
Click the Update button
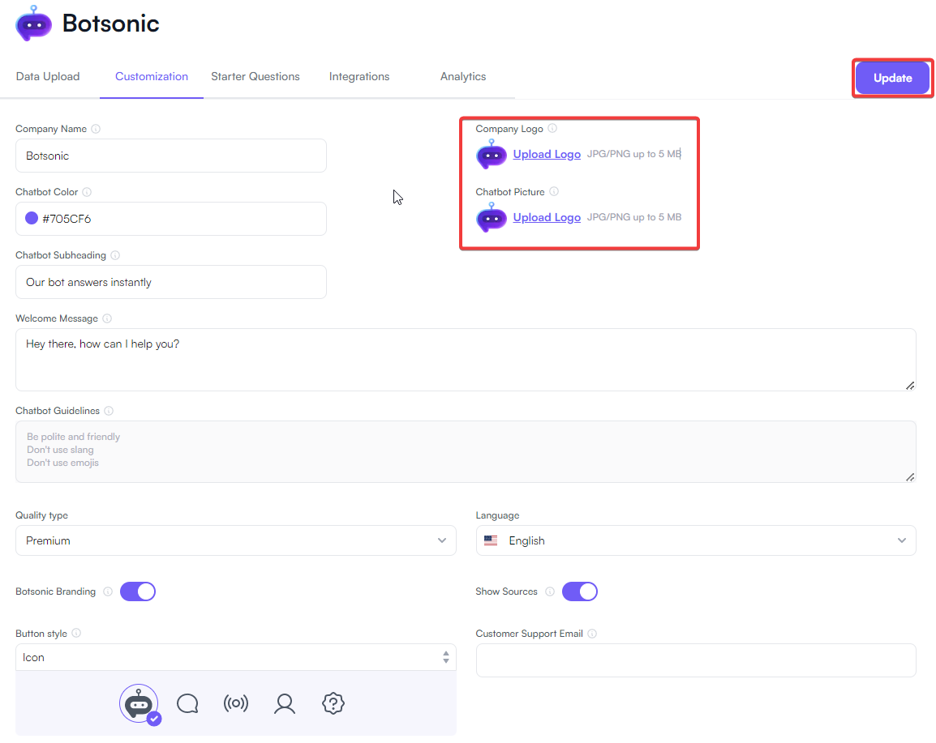point(892,78)
